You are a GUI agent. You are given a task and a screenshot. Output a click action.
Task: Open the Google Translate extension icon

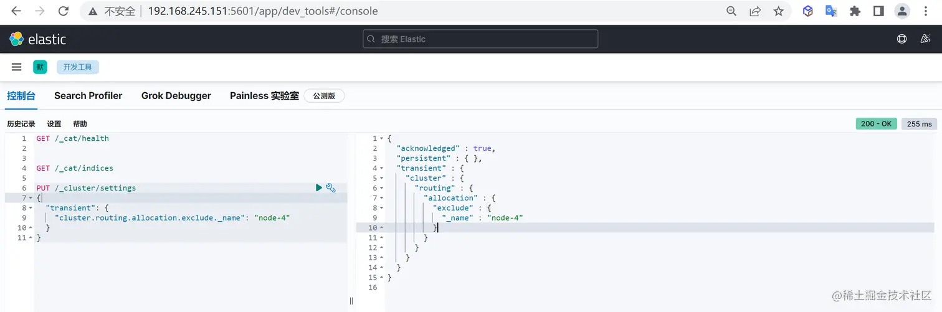point(831,11)
